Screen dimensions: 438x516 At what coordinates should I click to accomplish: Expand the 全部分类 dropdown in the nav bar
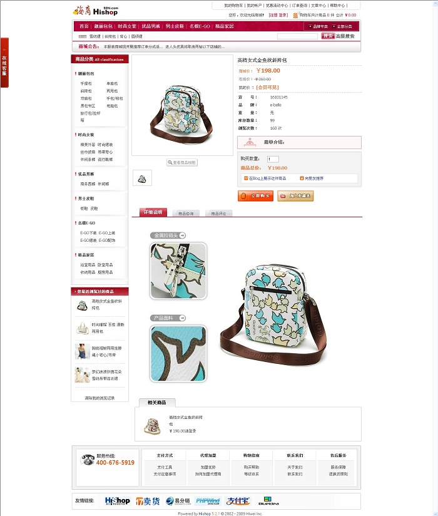pos(342,26)
